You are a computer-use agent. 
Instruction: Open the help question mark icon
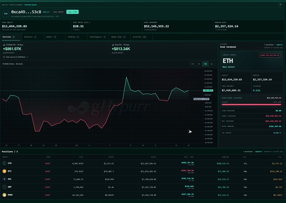point(281,5)
